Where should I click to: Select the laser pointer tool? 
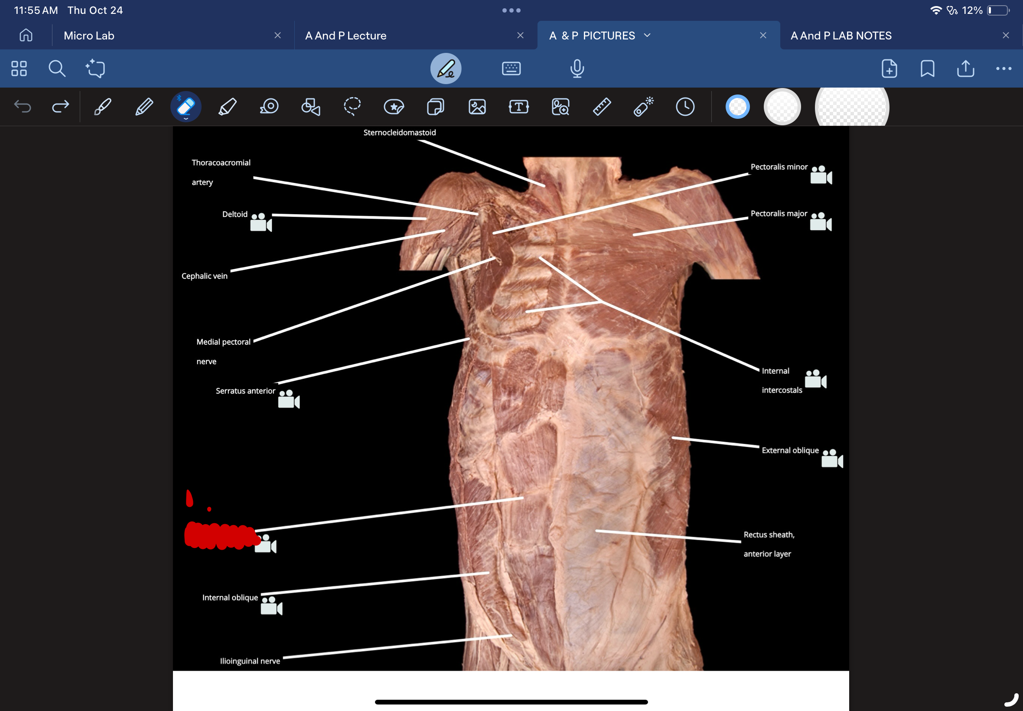[x=644, y=107]
